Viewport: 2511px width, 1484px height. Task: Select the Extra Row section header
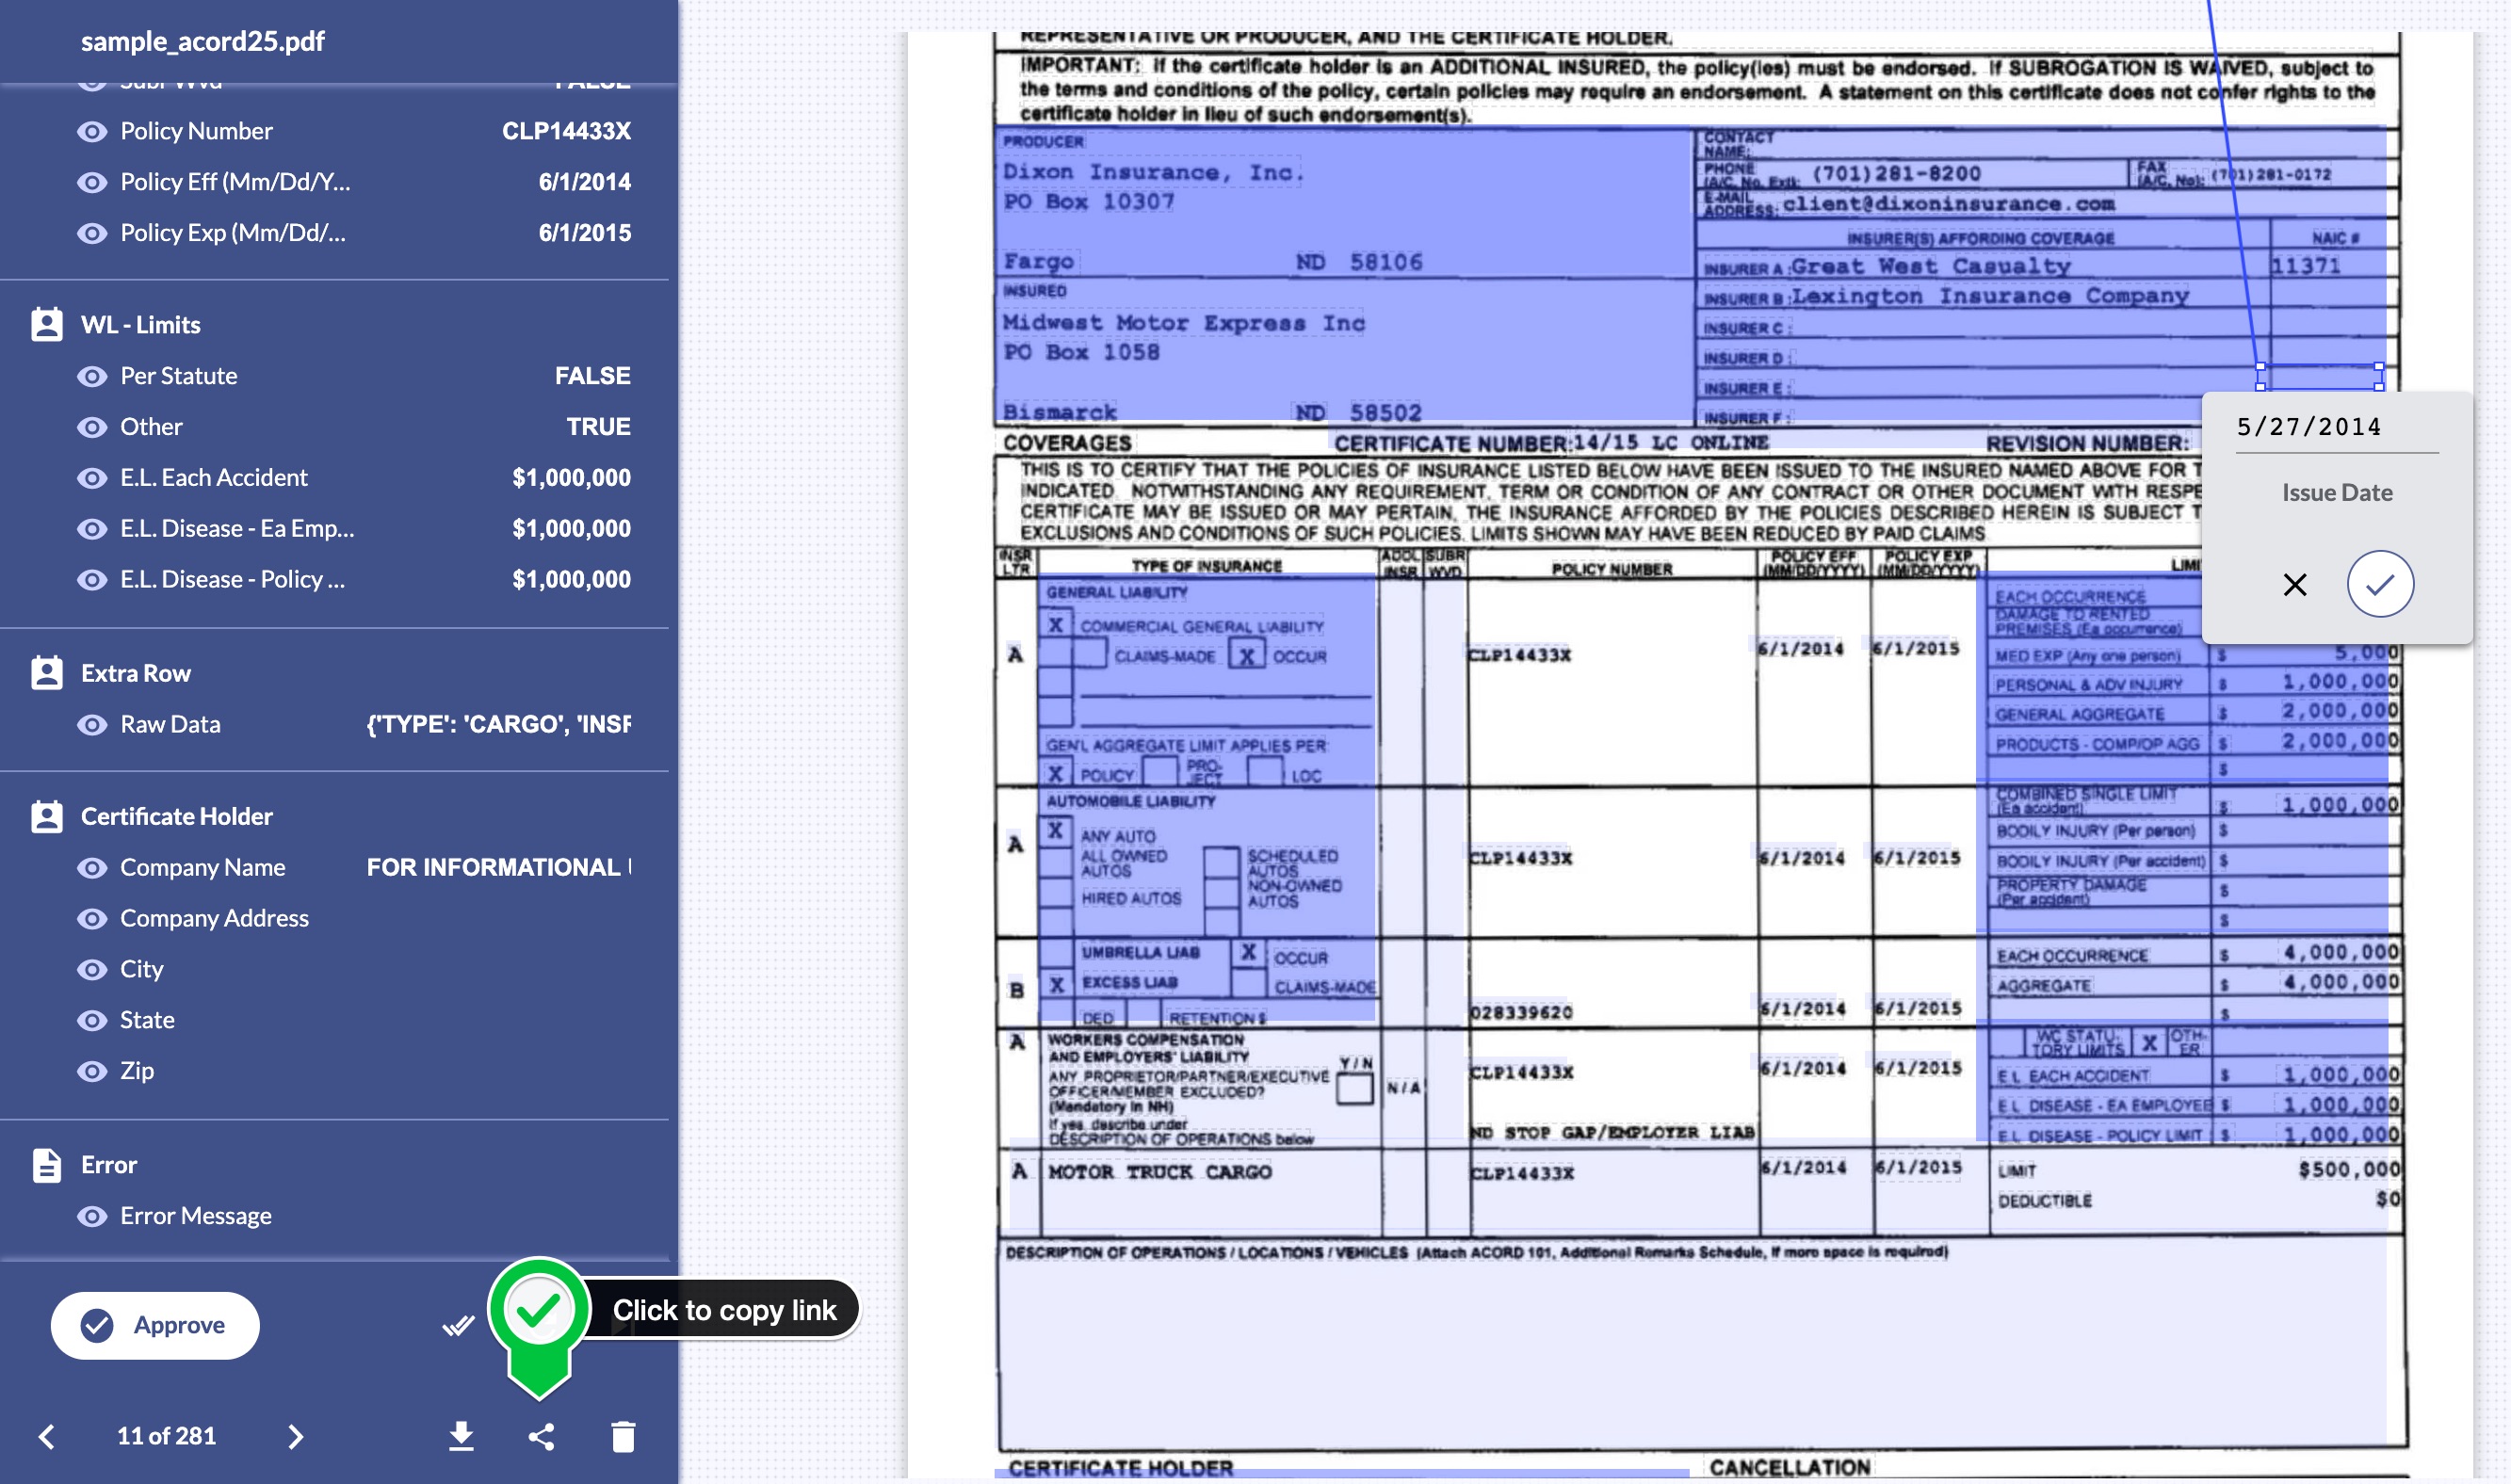click(135, 674)
